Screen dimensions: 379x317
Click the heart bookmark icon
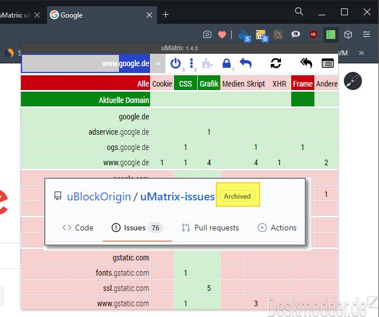click(222, 35)
